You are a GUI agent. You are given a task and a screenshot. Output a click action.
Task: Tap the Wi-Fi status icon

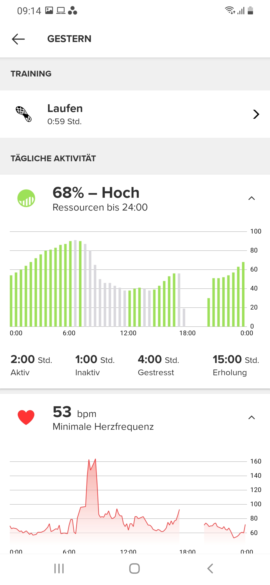coord(229,10)
